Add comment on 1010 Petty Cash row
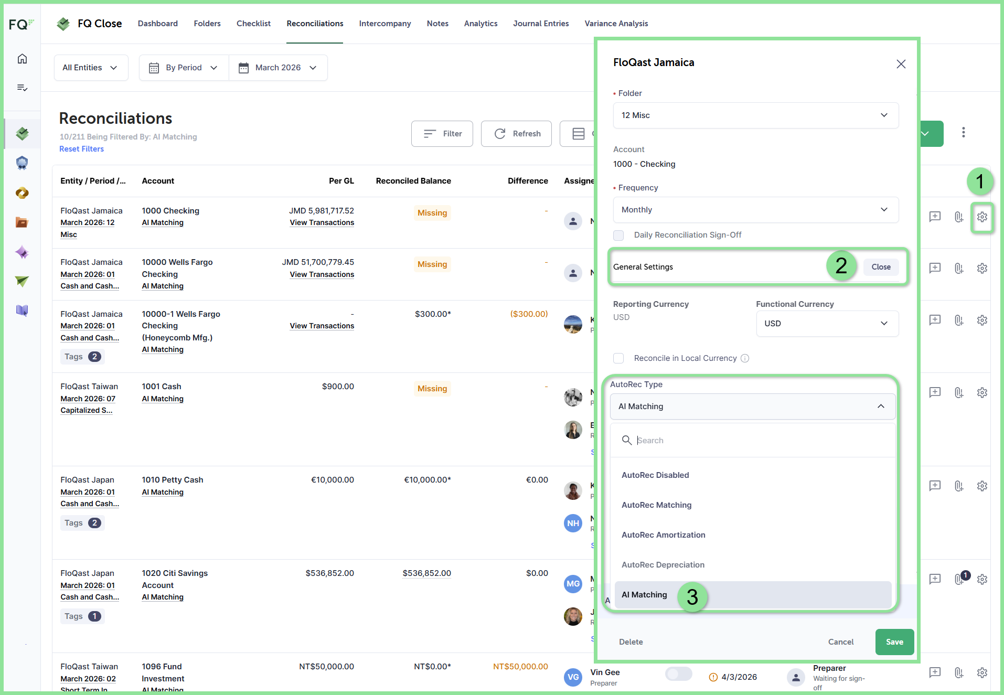This screenshot has height=695, width=1004. click(935, 486)
